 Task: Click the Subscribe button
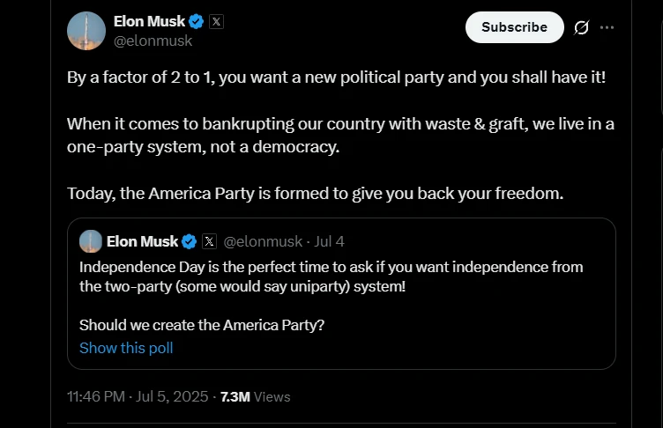tap(515, 27)
